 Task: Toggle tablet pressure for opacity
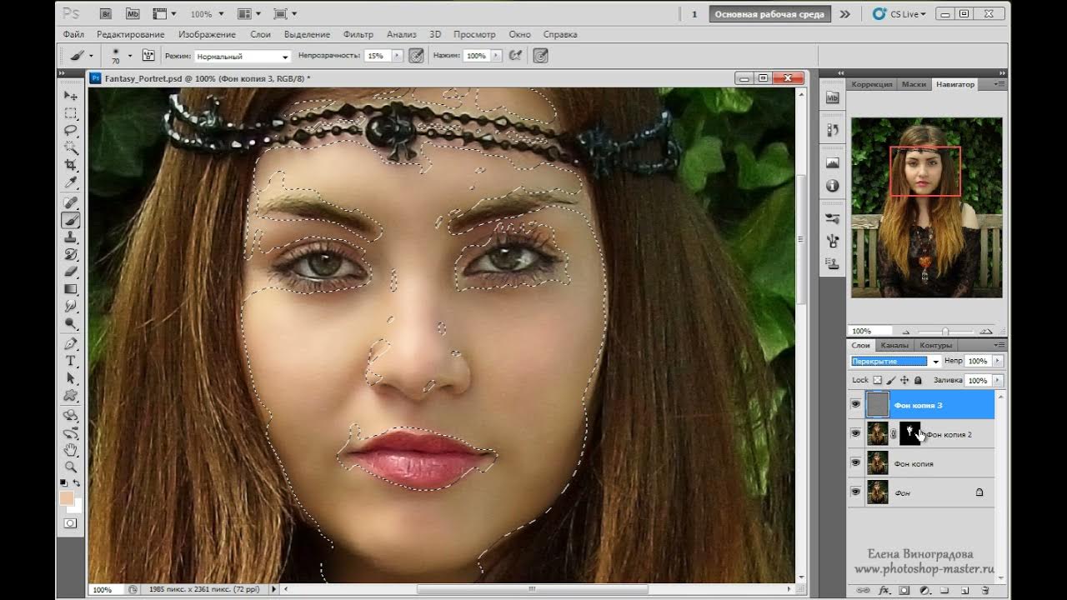pyautogui.click(x=416, y=56)
